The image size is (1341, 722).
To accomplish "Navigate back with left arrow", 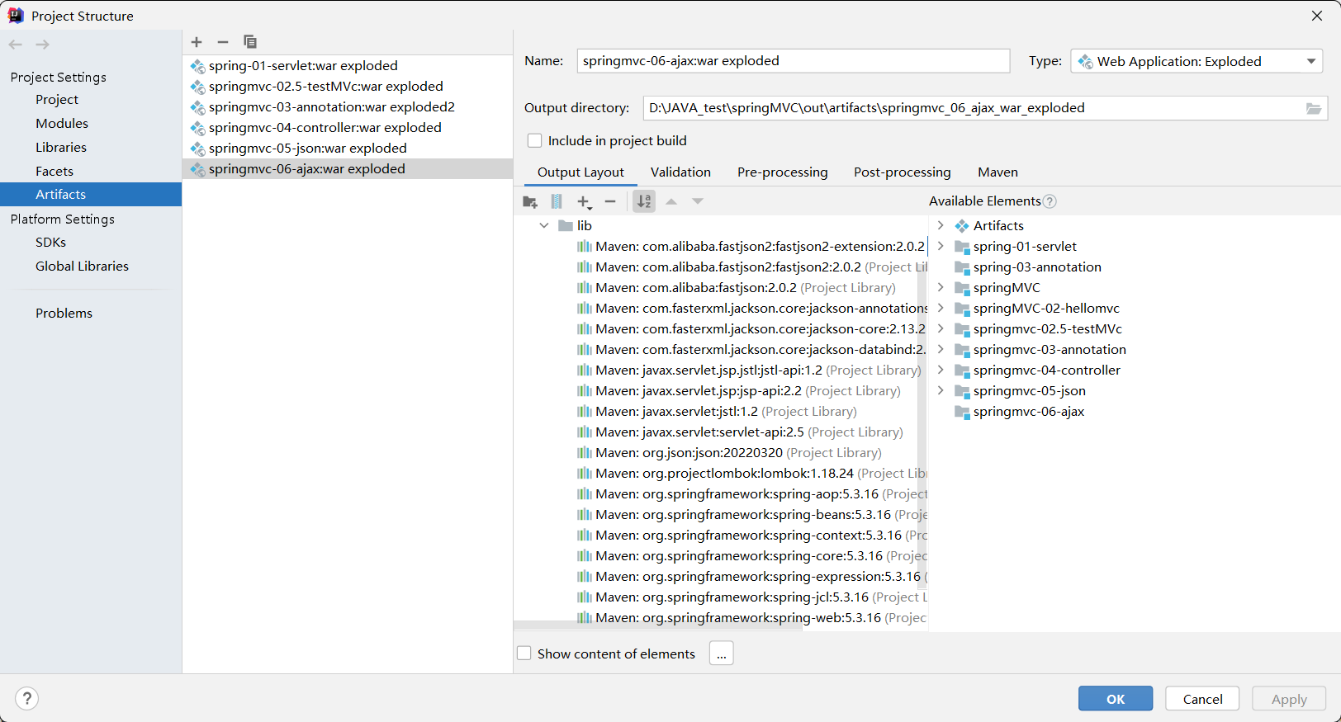I will pos(16,45).
